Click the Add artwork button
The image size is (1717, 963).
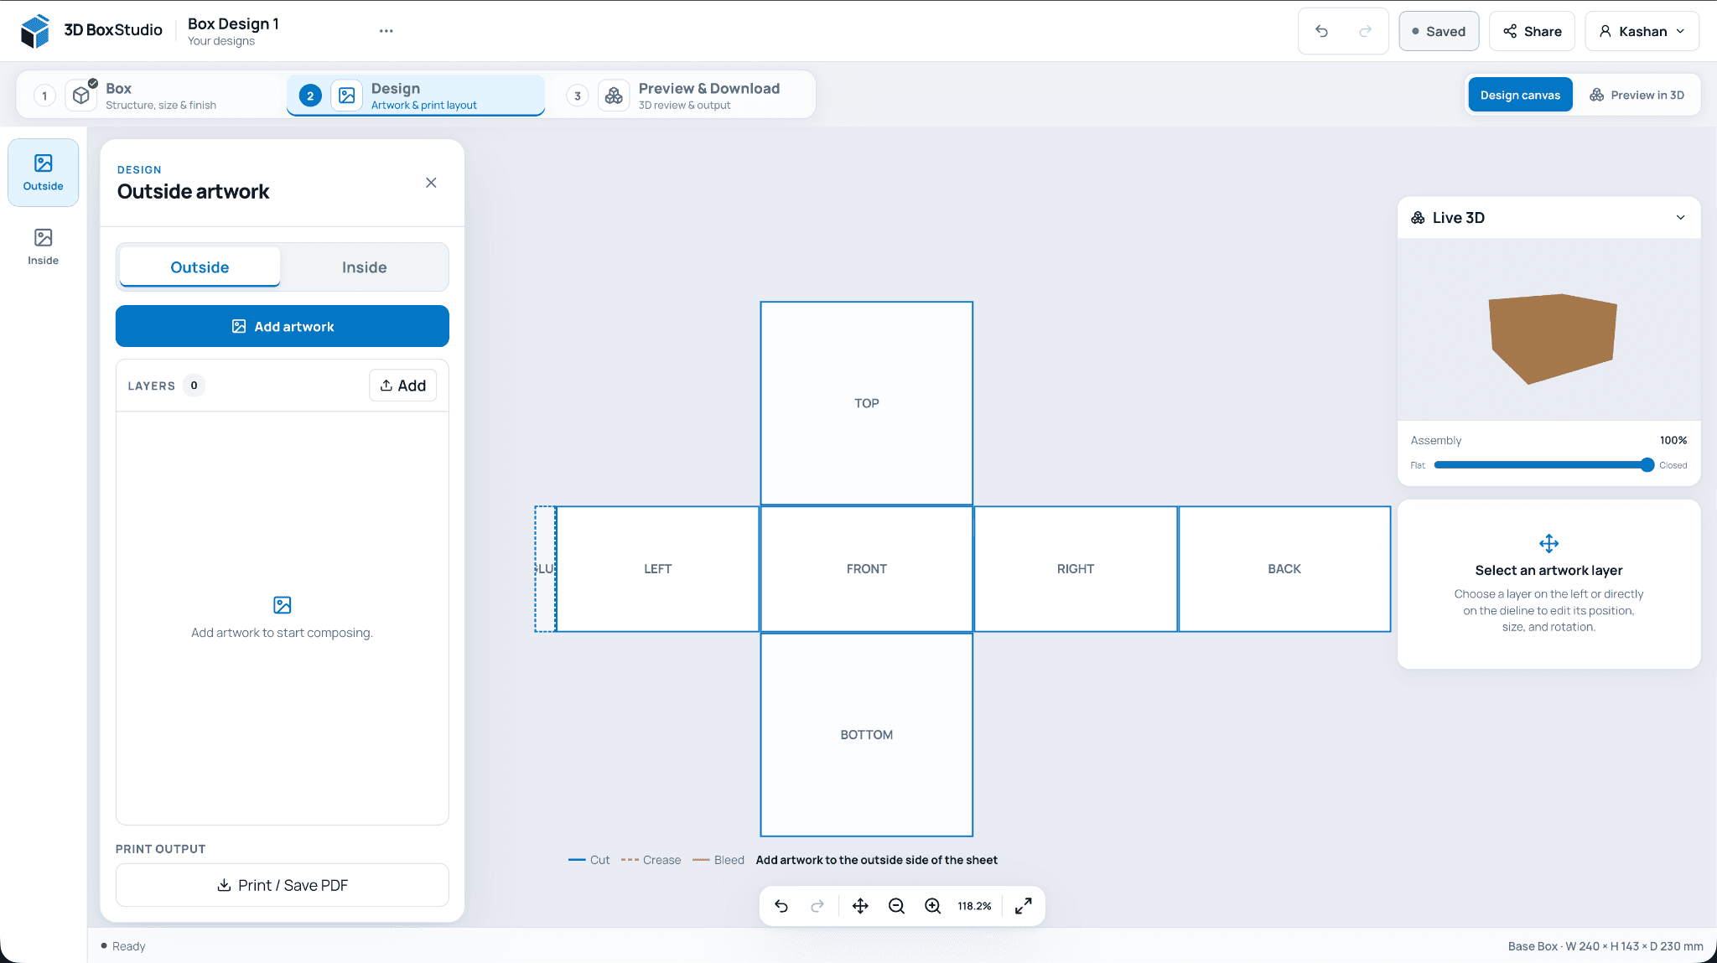(x=283, y=326)
